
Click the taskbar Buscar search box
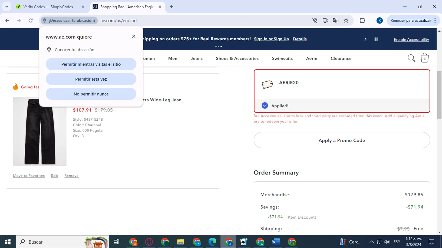tap(62, 242)
